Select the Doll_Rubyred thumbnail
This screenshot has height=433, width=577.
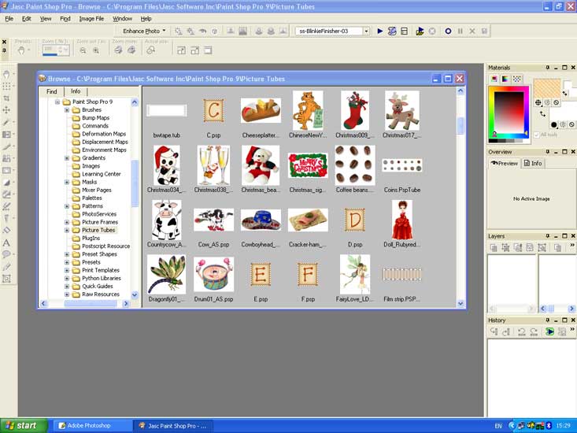click(x=401, y=220)
